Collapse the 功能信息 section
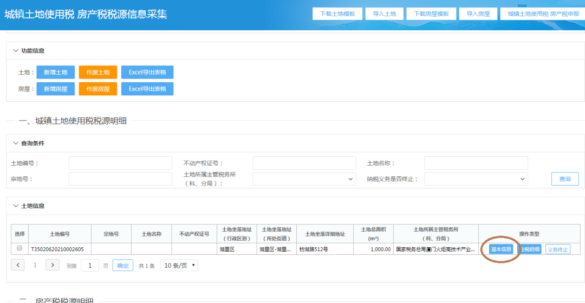585x303 pixels. point(16,51)
